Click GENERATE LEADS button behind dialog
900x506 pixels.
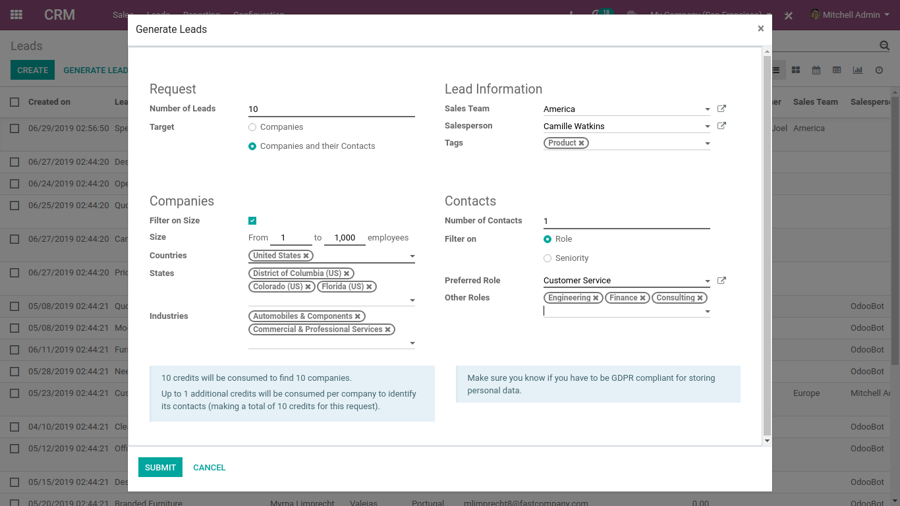coord(96,70)
